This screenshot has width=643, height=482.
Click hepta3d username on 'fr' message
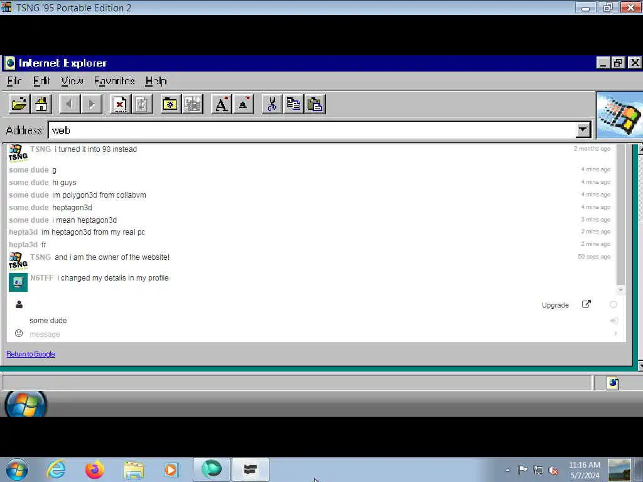click(x=23, y=245)
